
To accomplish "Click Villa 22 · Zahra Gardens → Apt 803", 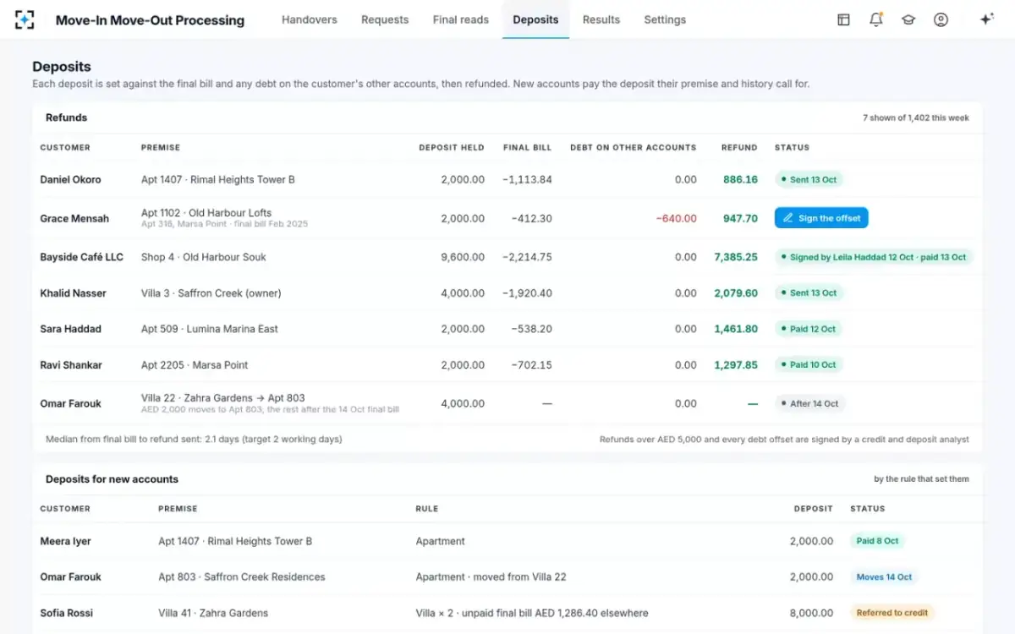I will [223, 398].
